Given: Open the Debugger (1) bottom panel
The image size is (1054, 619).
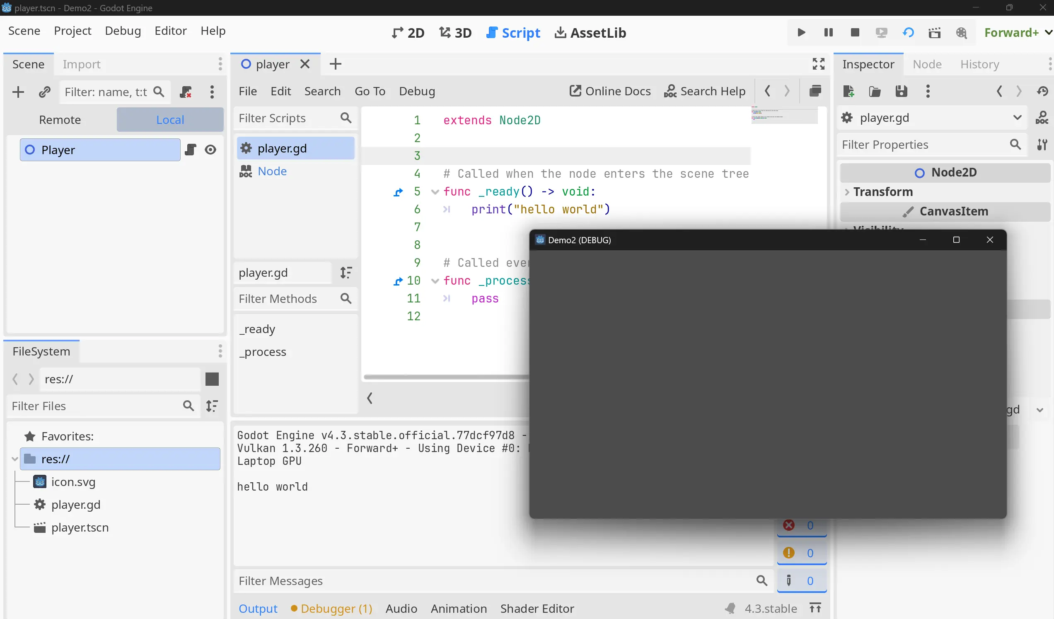Looking at the screenshot, I should pyautogui.click(x=331, y=609).
